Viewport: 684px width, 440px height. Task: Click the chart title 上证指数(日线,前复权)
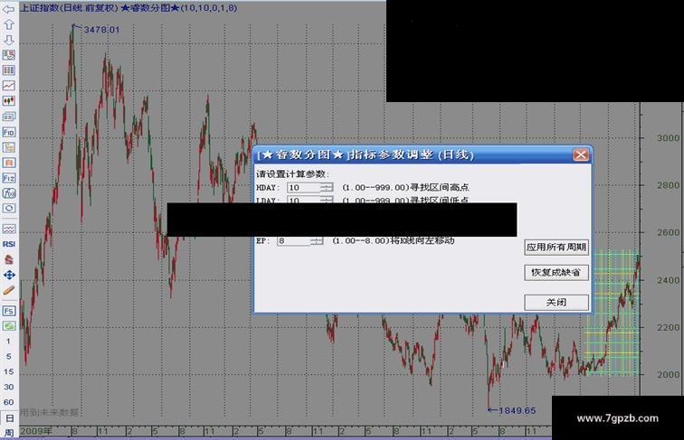(x=69, y=8)
